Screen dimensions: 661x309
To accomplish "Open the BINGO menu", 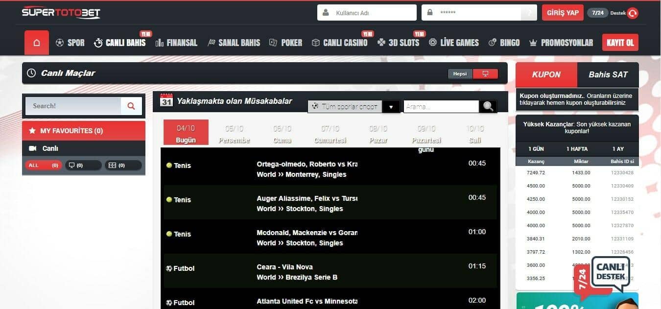I will point(504,43).
